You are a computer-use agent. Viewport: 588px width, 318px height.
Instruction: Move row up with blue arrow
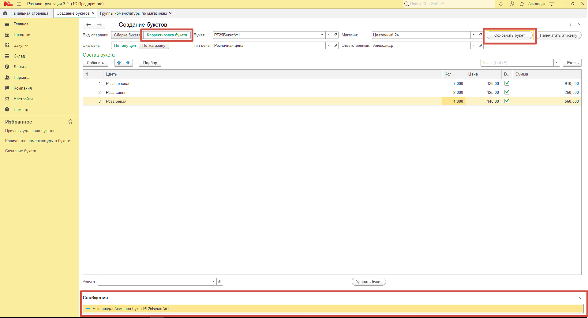coord(119,63)
